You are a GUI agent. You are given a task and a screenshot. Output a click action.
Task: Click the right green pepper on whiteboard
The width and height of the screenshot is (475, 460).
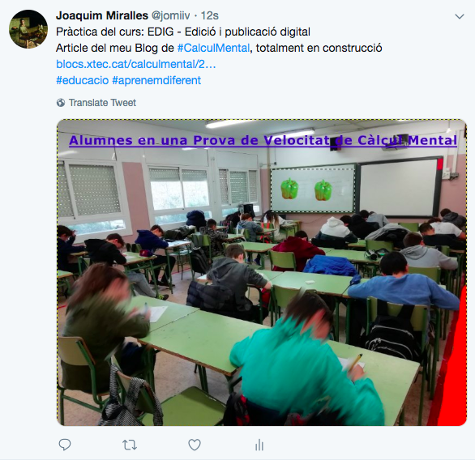323,190
